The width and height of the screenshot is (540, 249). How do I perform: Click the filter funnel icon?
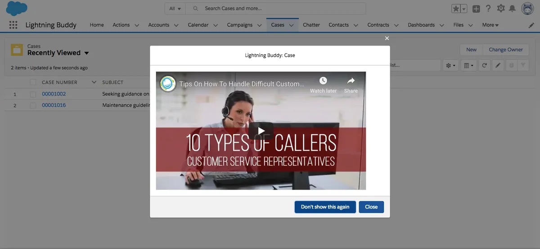pyautogui.click(x=523, y=65)
